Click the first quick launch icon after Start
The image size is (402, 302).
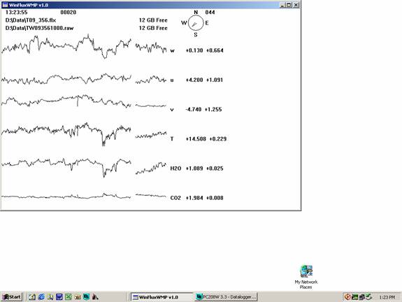coord(32,297)
